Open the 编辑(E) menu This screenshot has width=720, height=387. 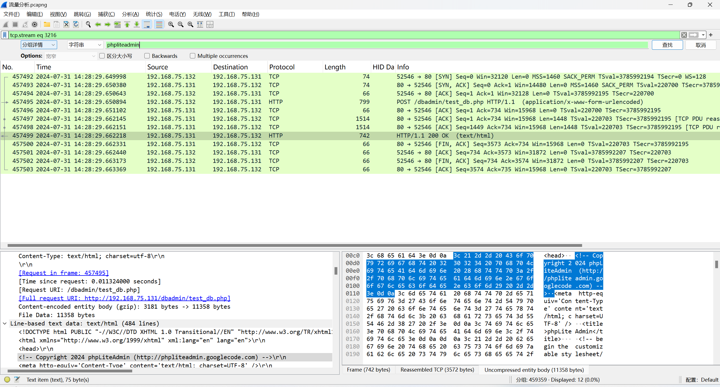(x=35, y=14)
